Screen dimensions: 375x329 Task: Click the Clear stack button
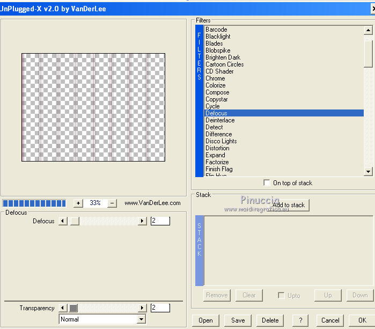249,295
